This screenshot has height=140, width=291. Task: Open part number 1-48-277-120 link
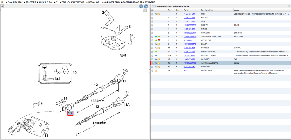[189, 59]
